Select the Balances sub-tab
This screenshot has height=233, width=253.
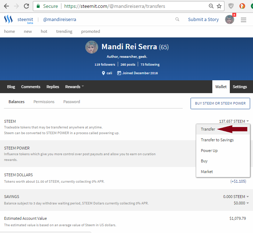coord(16,102)
